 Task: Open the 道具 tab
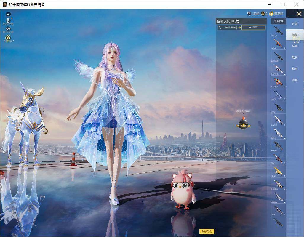tap(295, 80)
